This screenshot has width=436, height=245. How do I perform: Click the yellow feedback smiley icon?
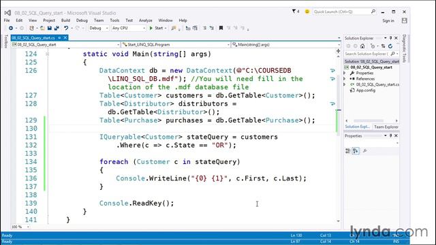(x=307, y=12)
